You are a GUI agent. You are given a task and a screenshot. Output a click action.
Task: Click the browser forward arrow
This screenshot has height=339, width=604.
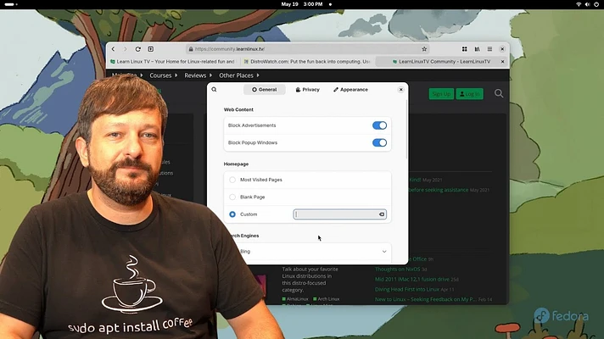tap(126, 49)
